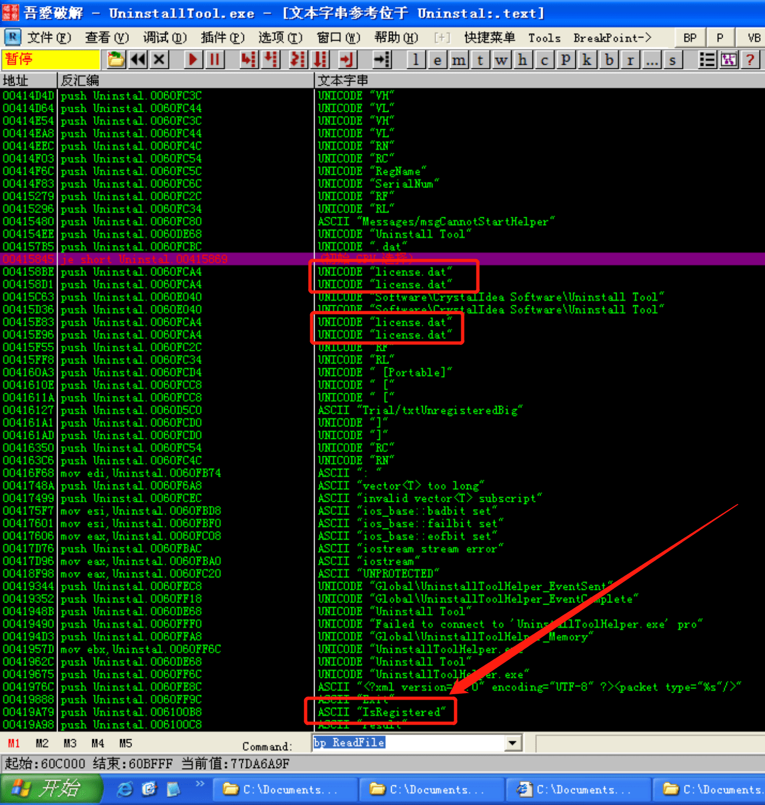
Task: Click the 开始 Start button
Action: tap(51, 789)
